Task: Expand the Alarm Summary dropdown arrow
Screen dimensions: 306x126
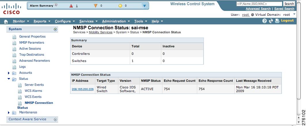Action: click(145, 6)
